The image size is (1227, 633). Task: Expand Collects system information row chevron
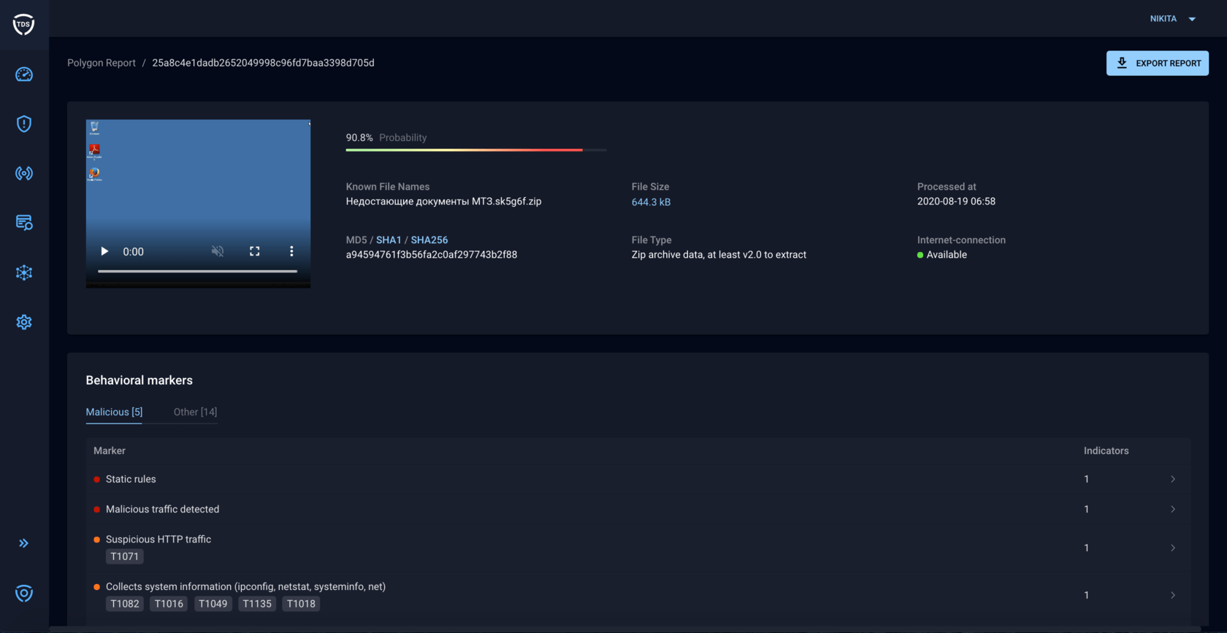pos(1173,595)
